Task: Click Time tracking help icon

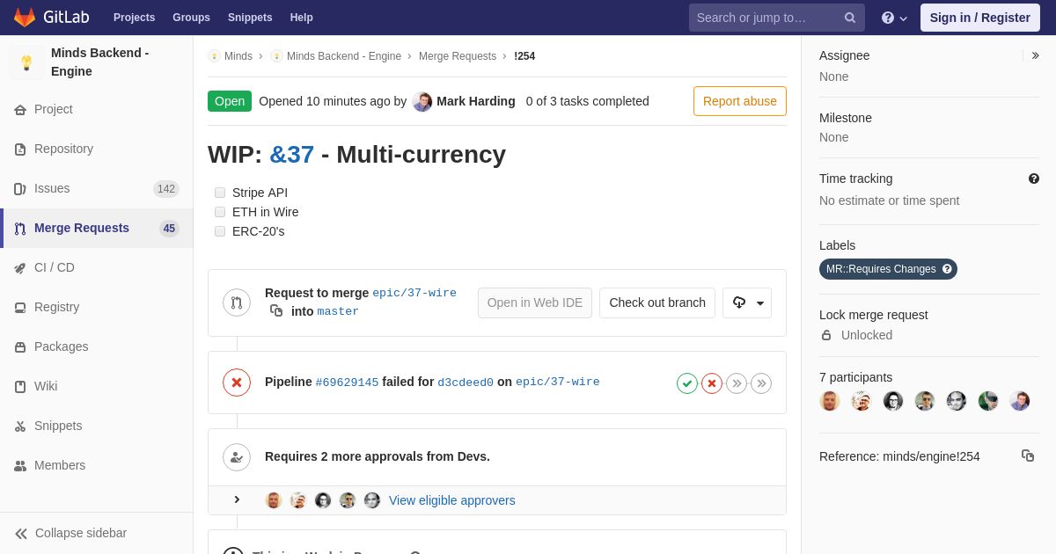Action: click(1034, 179)
